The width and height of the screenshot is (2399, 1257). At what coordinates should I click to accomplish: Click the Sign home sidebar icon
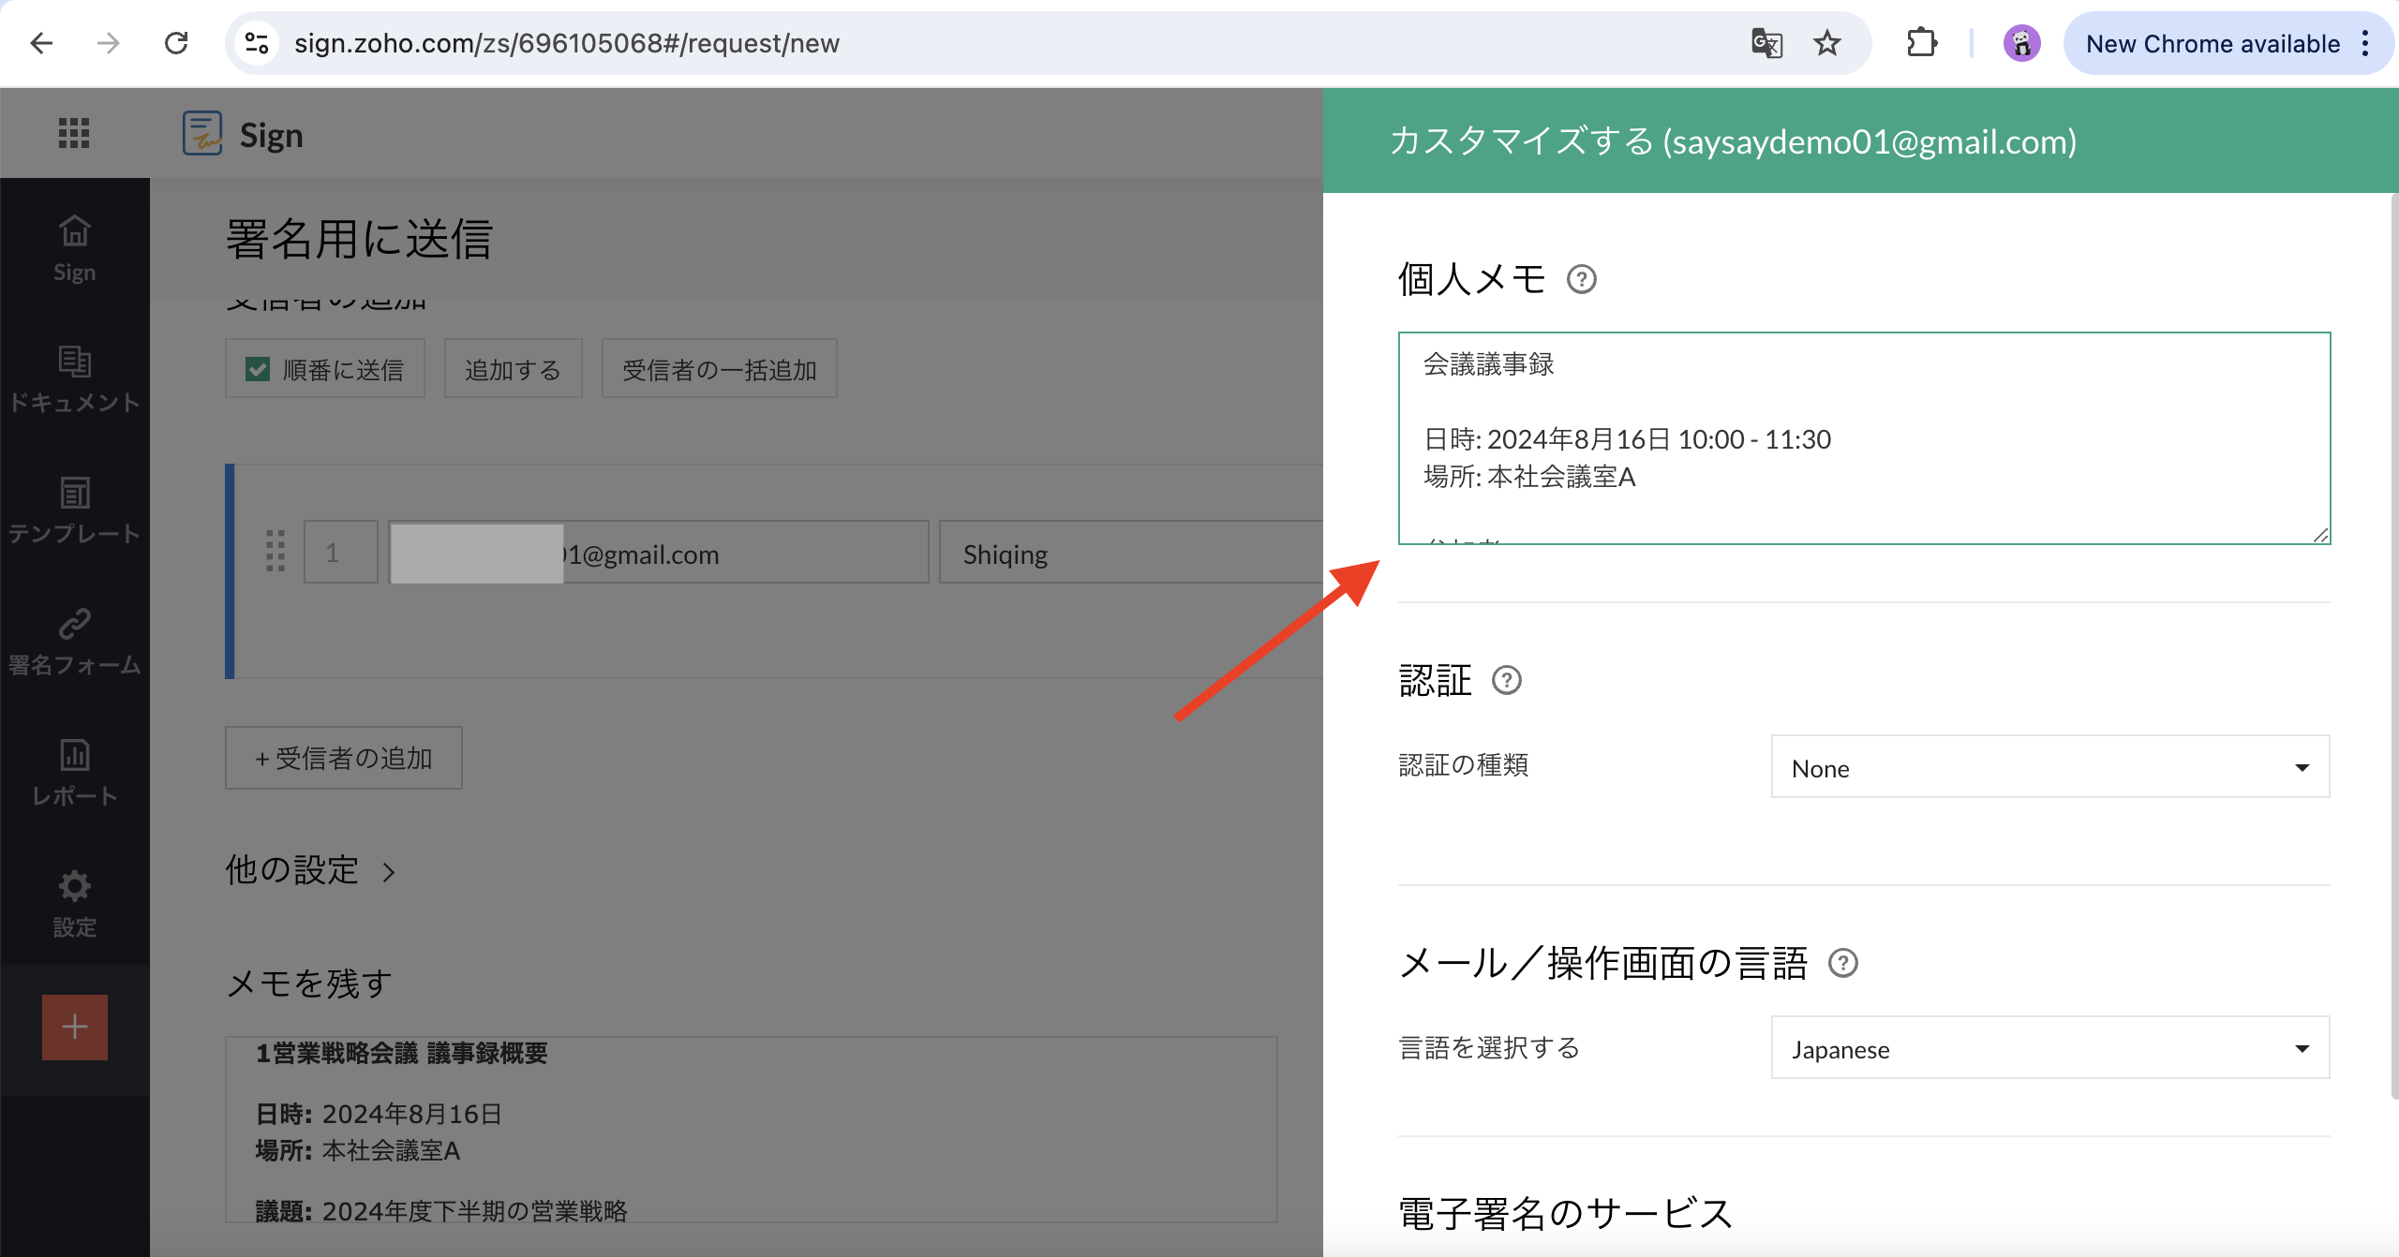click(74, 246)
